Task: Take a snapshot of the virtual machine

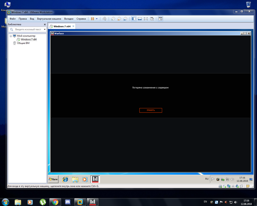Action: pyautogui.click(x=113, y=19)
